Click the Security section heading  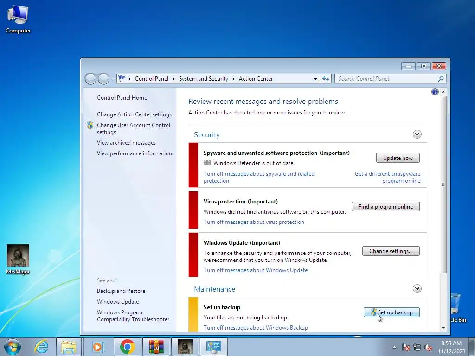[207, 135]
